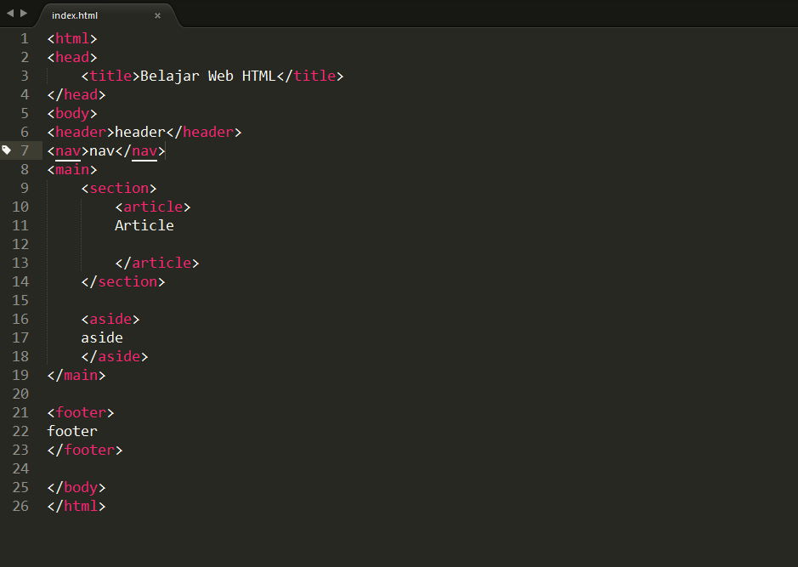Click line number 1 in the gutter

pos(24,38)
